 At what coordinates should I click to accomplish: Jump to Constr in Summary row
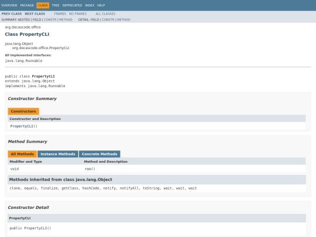tap(50, 19)
